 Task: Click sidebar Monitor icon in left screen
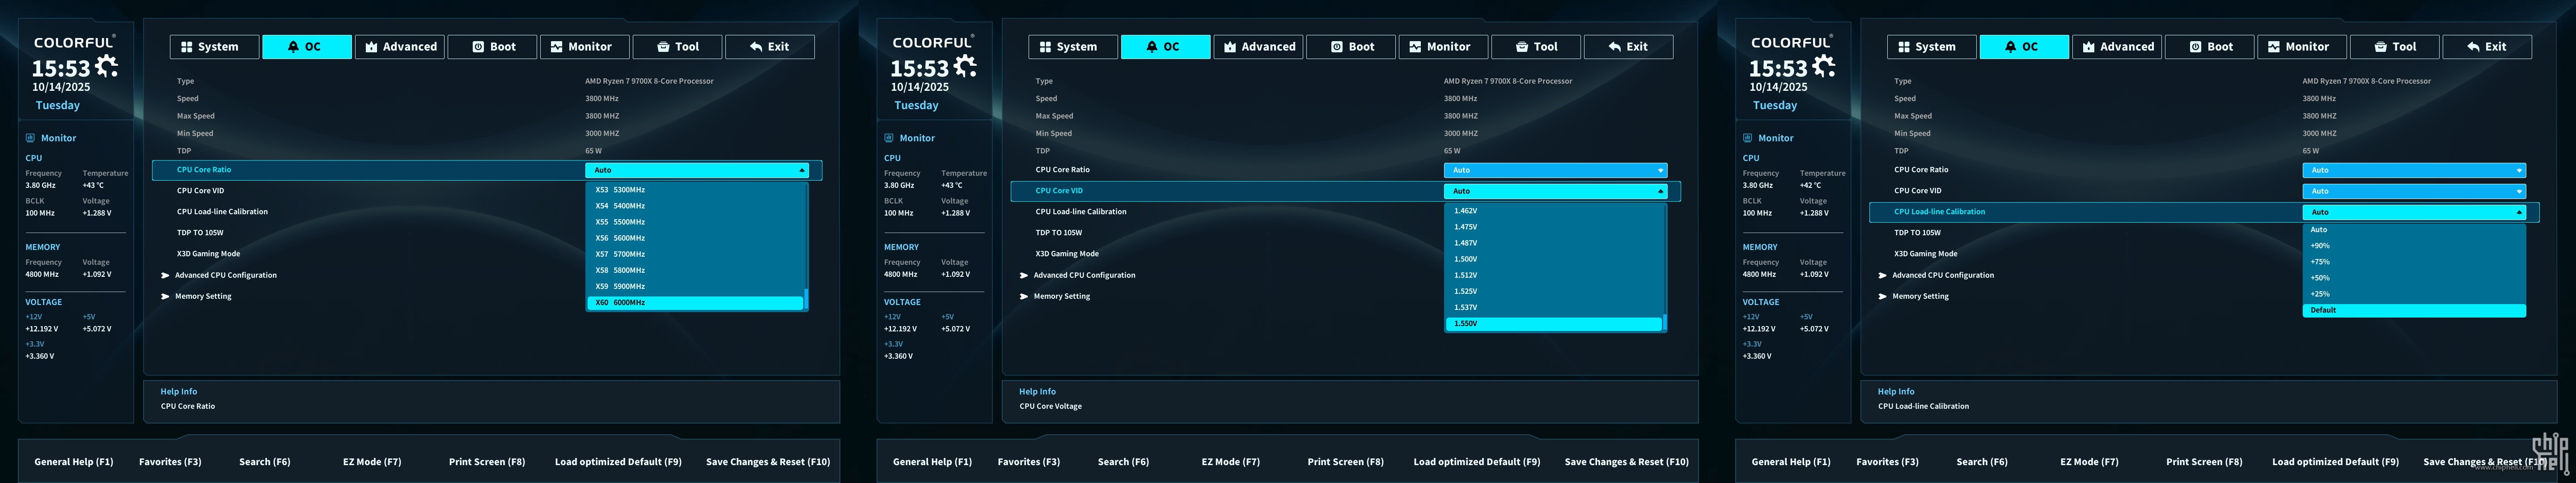[30, 138]
